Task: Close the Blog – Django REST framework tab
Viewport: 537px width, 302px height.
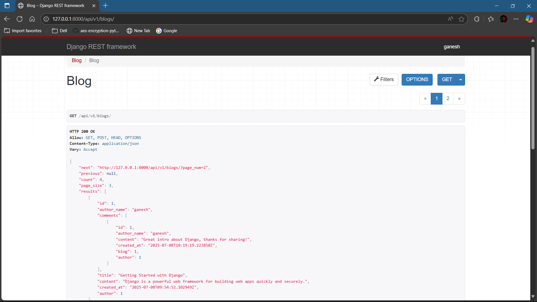Action: coord(94,6)
